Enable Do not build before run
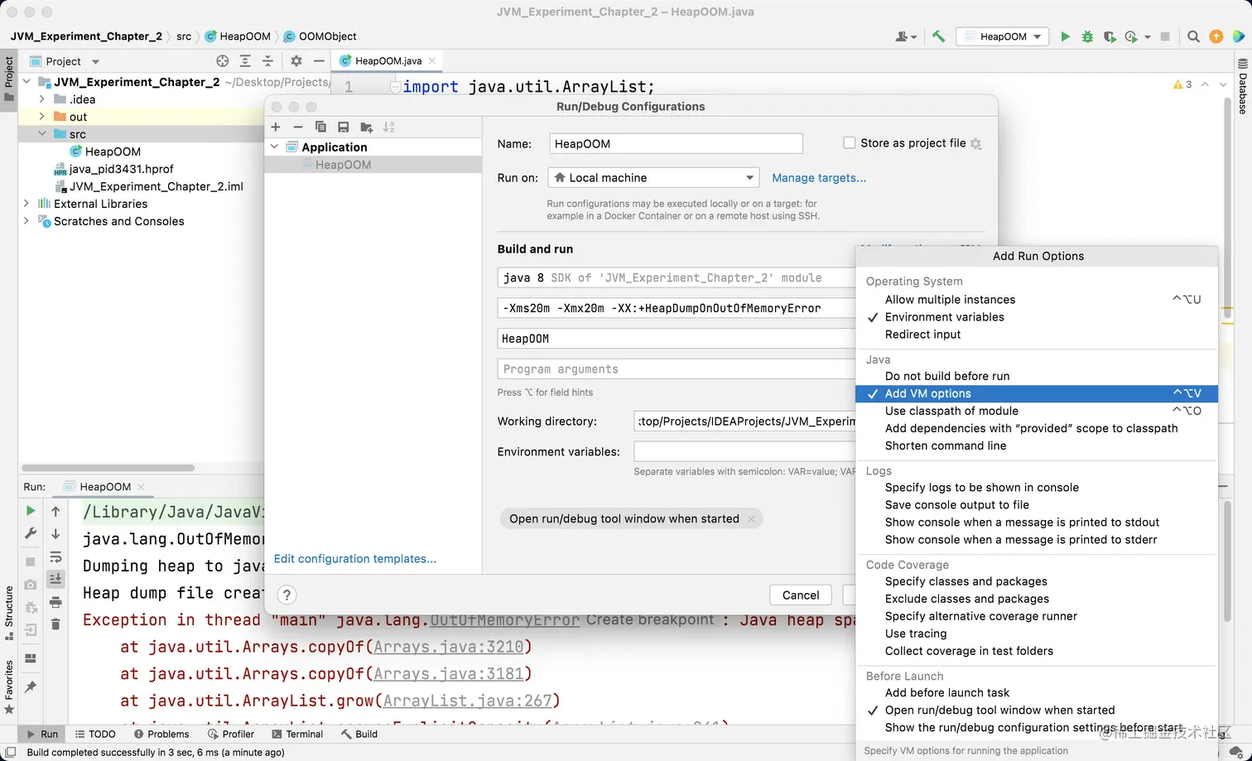The height and width of the screenshot is (761, 1252). pos(1037,376)
